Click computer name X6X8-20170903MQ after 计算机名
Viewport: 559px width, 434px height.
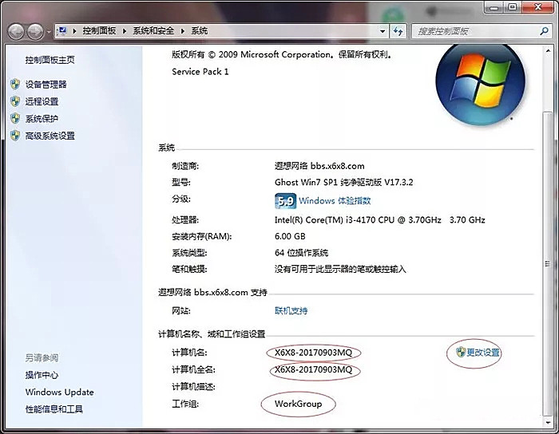coord(313,353)
